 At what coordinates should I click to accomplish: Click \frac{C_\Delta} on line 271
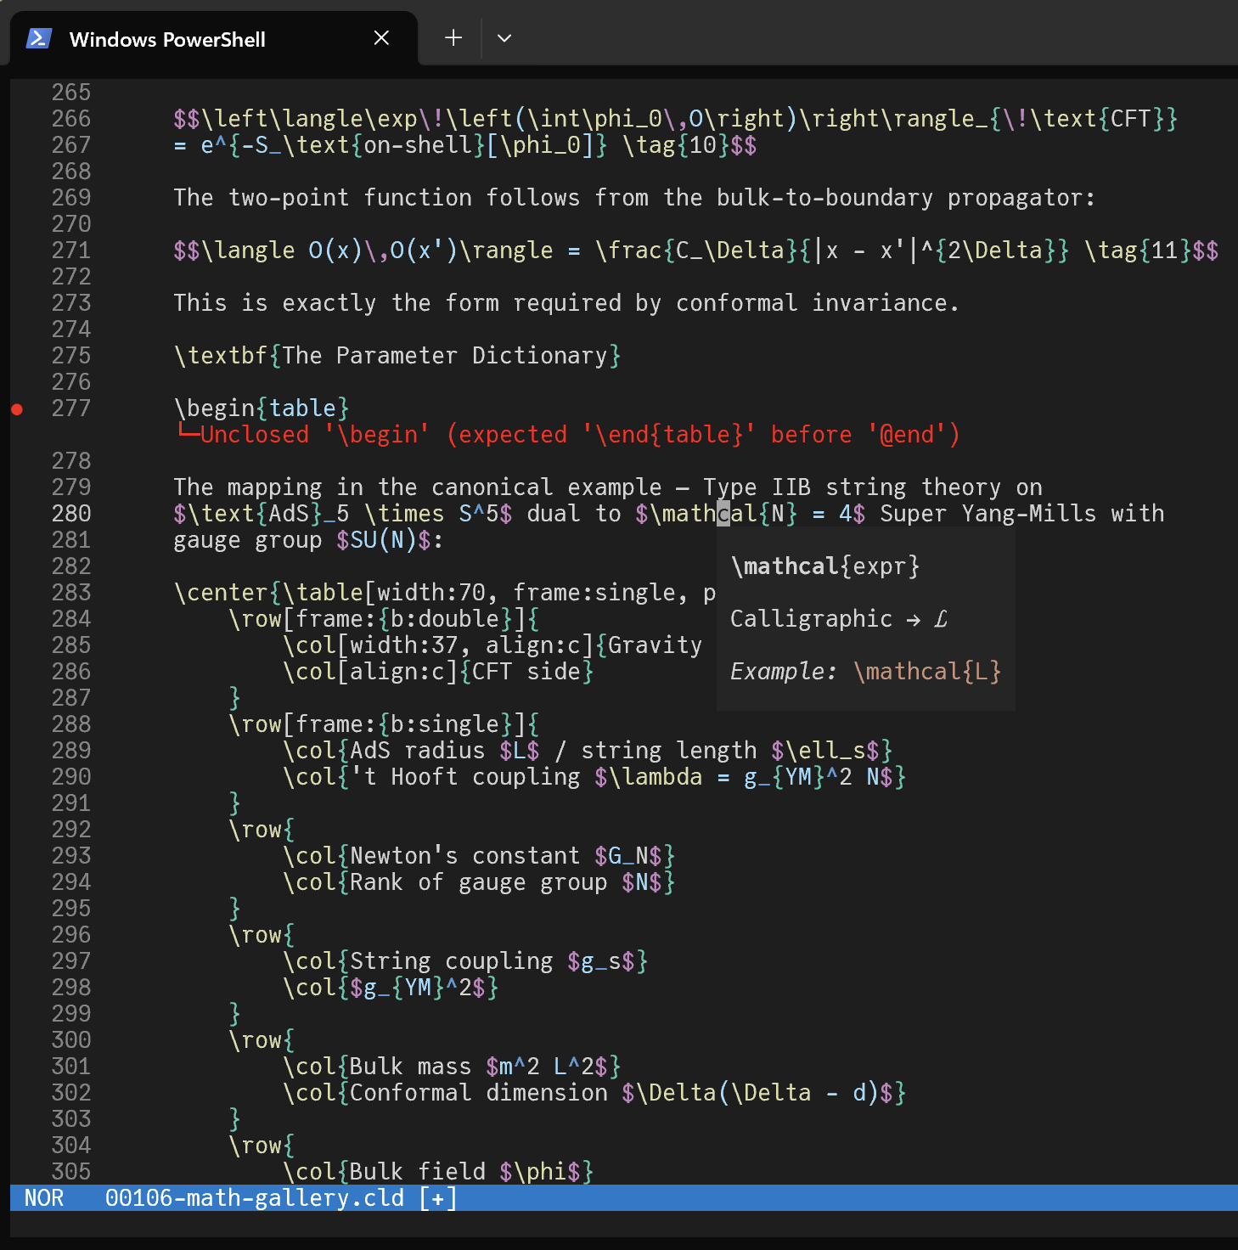[x=696, y=251]
